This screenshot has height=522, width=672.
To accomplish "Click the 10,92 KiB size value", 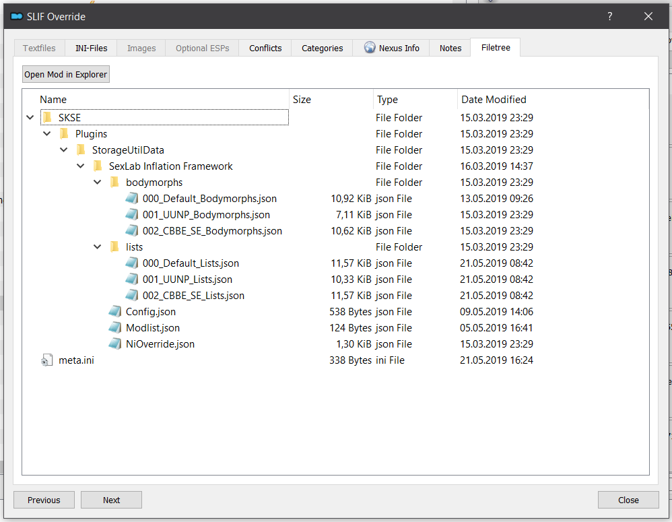I will point(351,199).
